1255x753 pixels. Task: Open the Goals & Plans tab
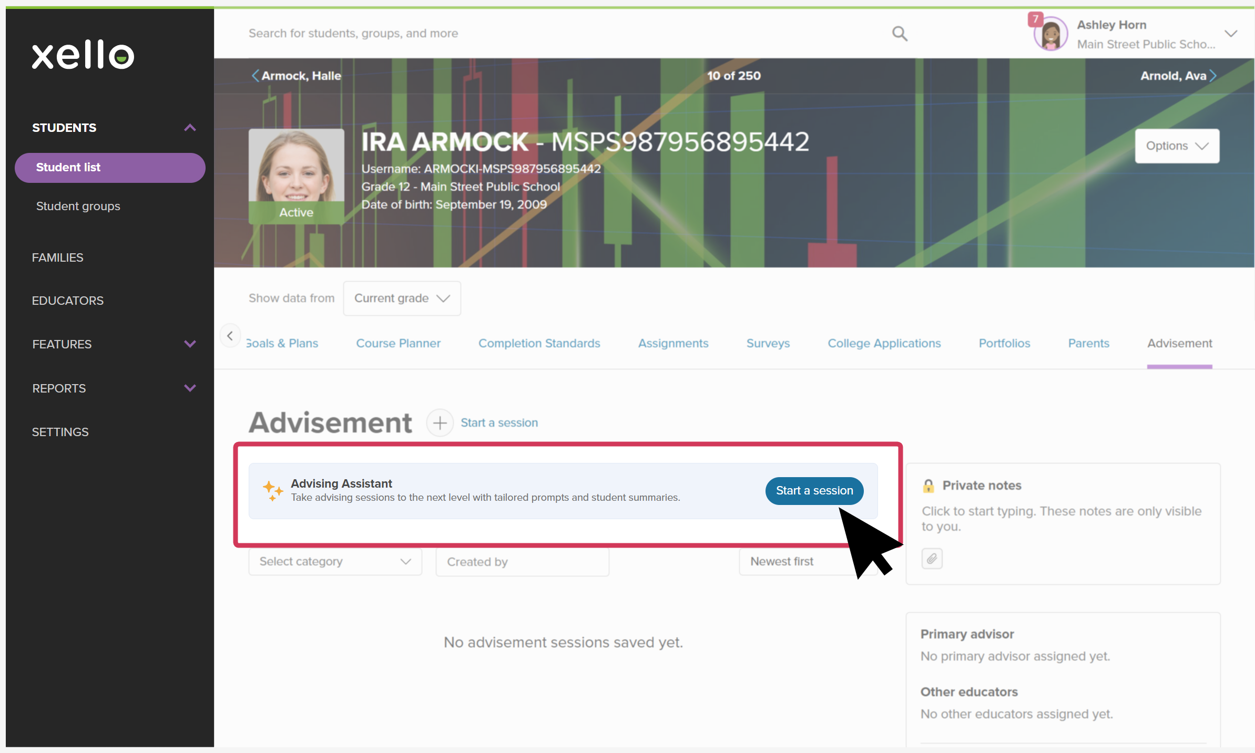pyautogui.click(x=282, y=344)
